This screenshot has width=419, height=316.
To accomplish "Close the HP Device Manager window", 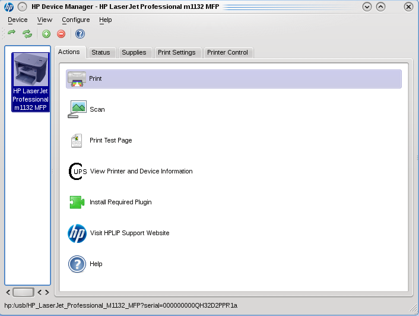I will click(408, 7).
